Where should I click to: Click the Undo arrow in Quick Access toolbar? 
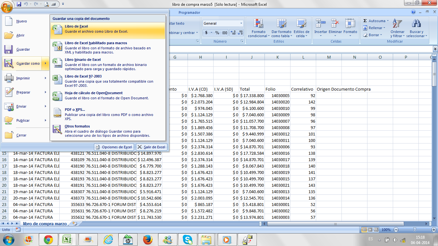(26, 4)
